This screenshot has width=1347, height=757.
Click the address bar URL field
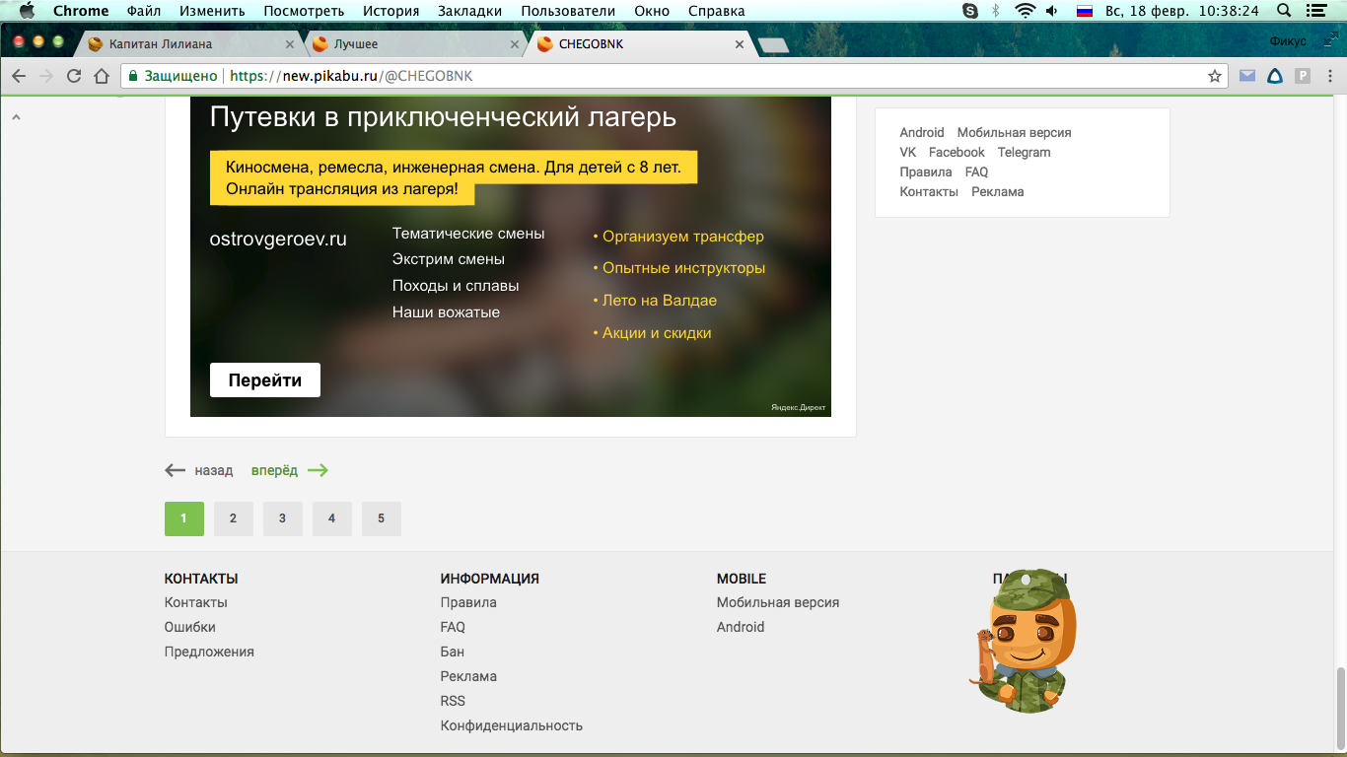tap(690, 76)
